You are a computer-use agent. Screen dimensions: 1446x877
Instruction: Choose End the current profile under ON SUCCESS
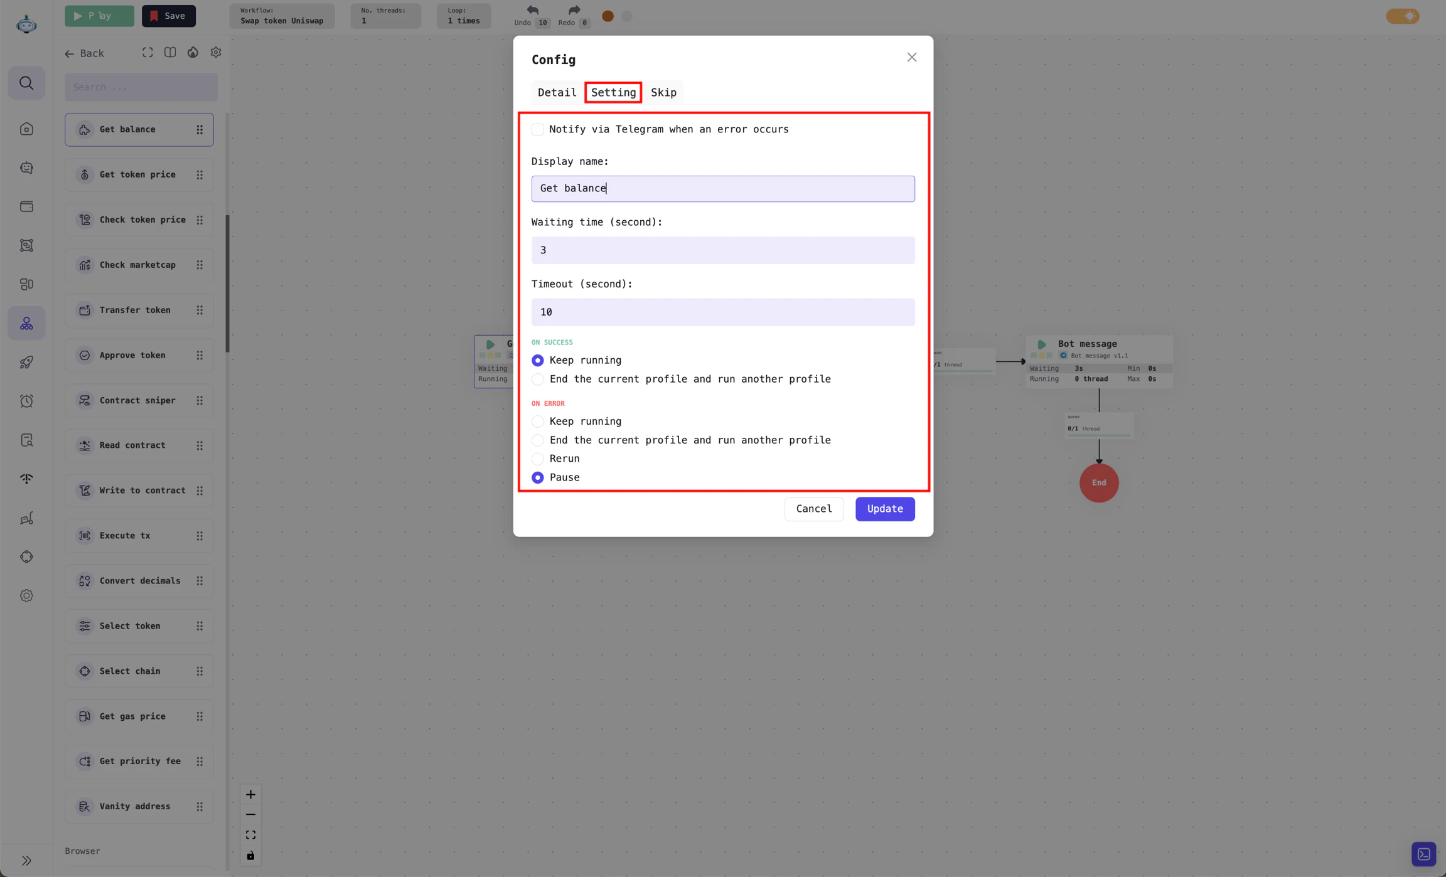[x=537, y=379]
